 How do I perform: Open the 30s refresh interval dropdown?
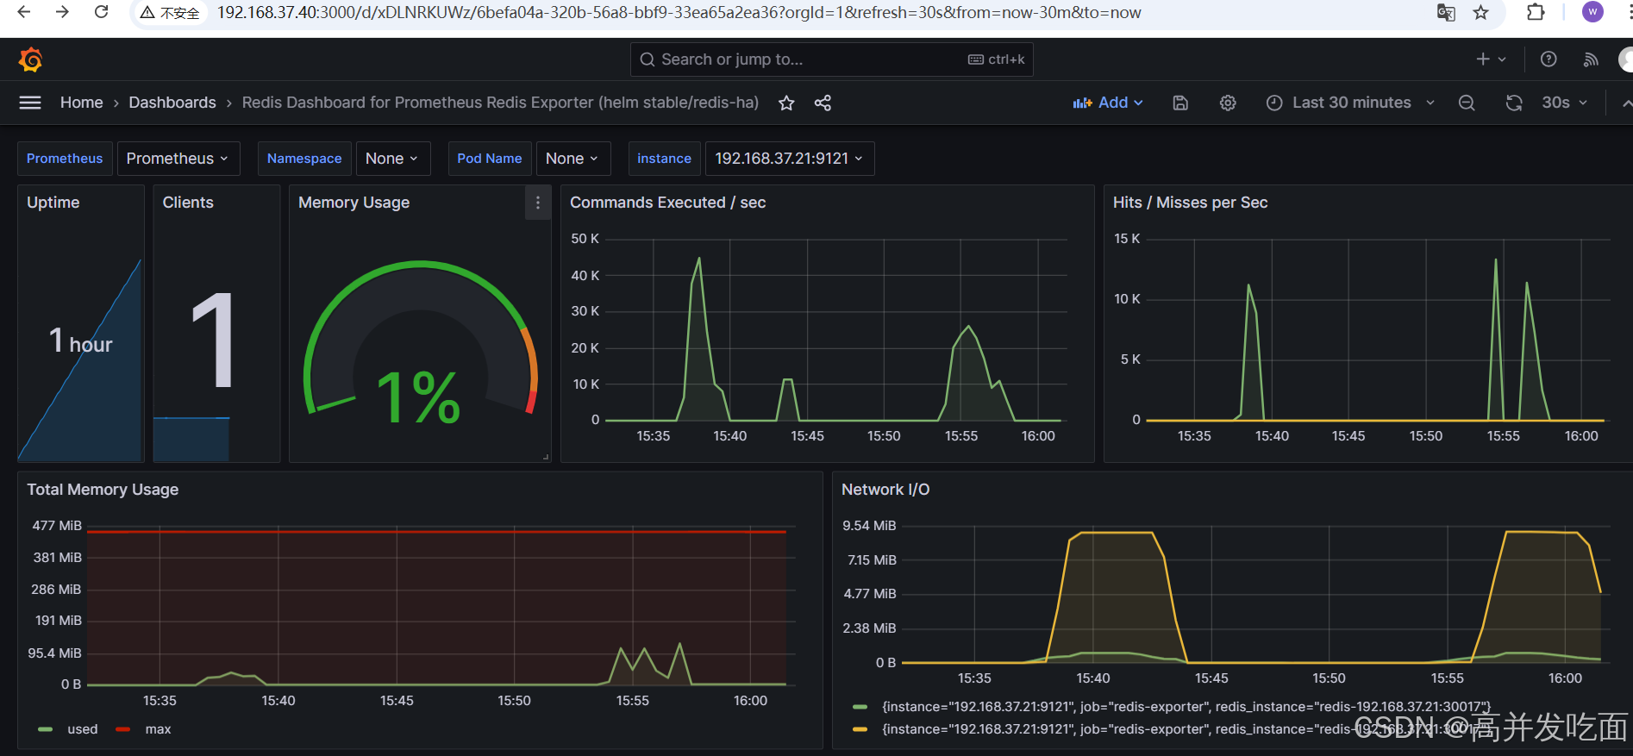[x=1564, y=103]
